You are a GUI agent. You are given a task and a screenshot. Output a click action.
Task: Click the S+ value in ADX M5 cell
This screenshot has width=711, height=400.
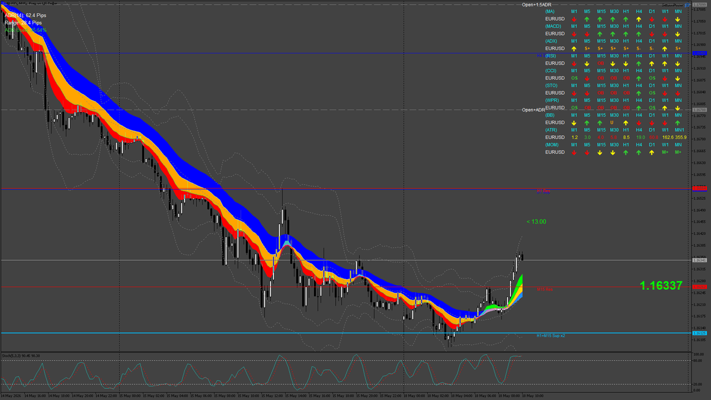587,49
